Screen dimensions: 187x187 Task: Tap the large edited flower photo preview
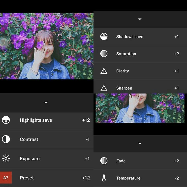(47, 46)
